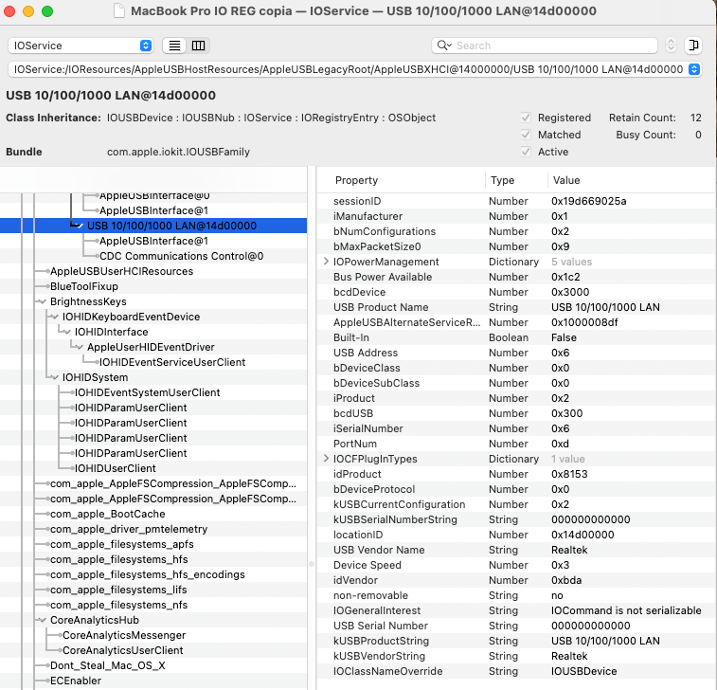Collapse the BrightnessKeys tree node
Screen dimensions: 717x690
click(43, 301)
